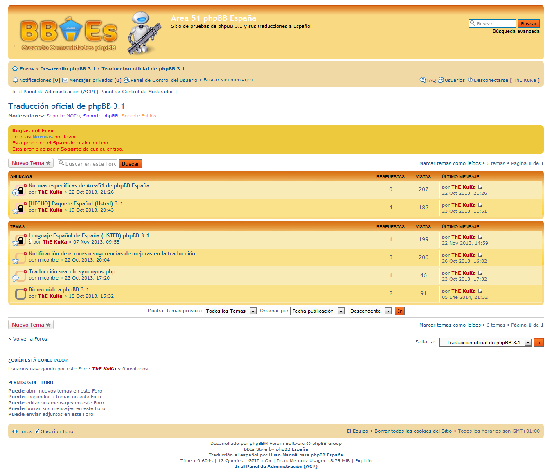Open Búsqueda avanzada
The height and width of the screenshot is (476, 552).
pos(516,31)
